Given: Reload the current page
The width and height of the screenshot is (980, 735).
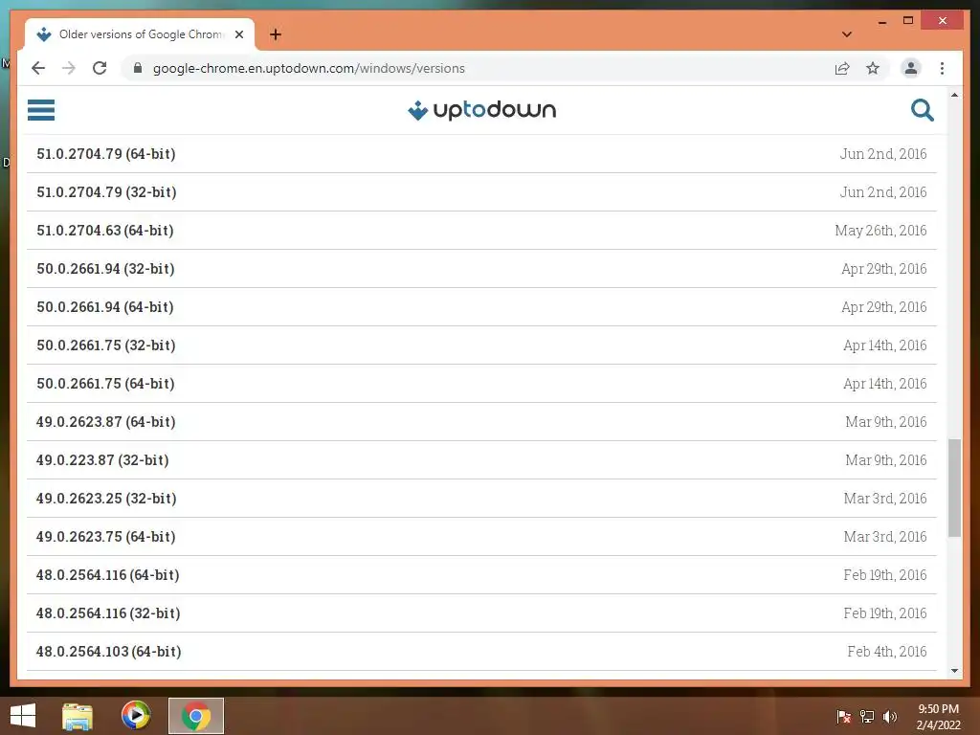Looking at the screenshot, I should (x=100, y=68).
